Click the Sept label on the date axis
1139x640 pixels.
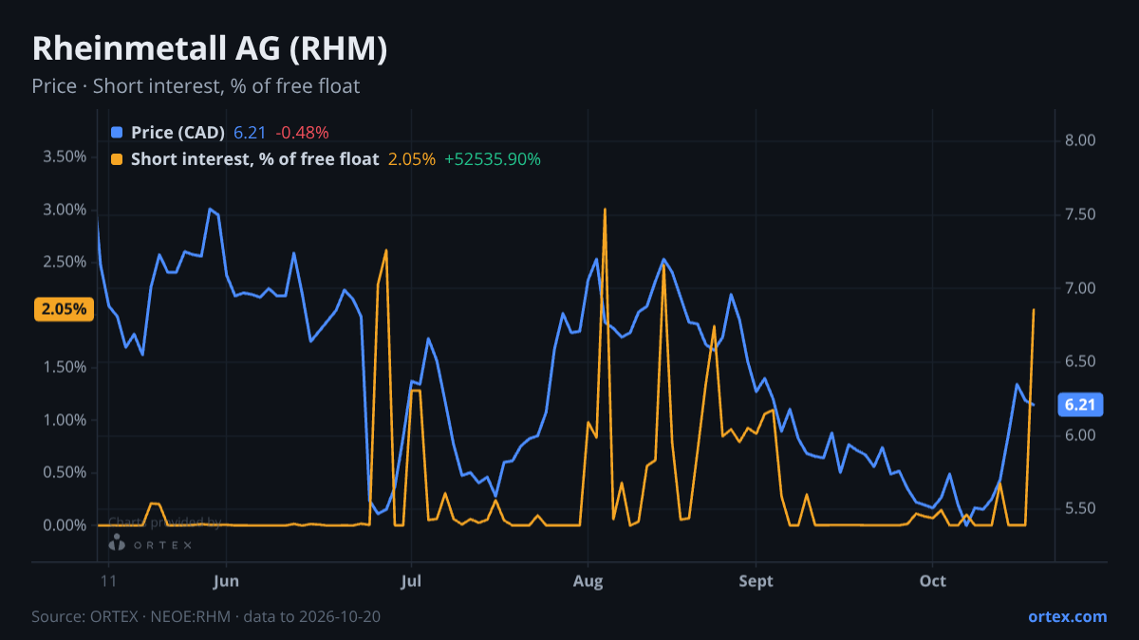756,581
